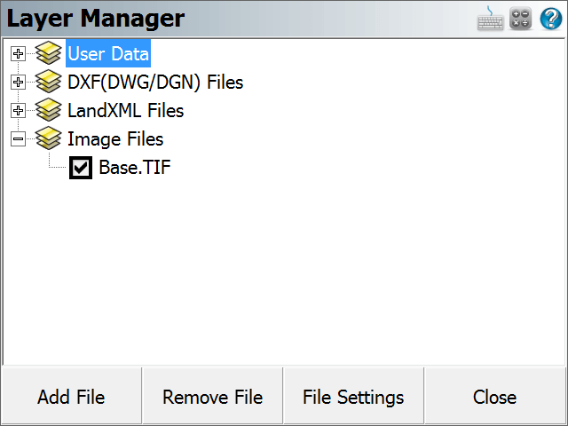Click the User Data layers stack icon
568x426 pixels.
pyautogui.click(x=49, y=53)
